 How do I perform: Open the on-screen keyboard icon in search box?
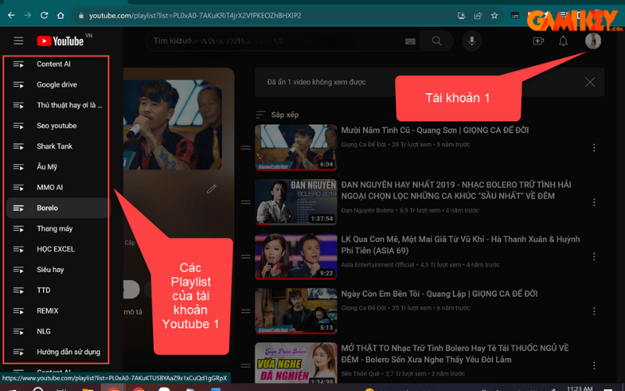410,41
